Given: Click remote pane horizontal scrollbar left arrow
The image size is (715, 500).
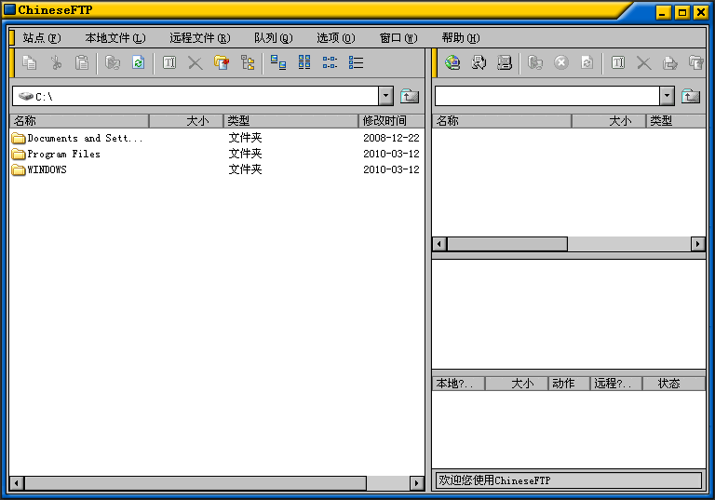Looking at the screenshot, I should [x=439, y=244].
